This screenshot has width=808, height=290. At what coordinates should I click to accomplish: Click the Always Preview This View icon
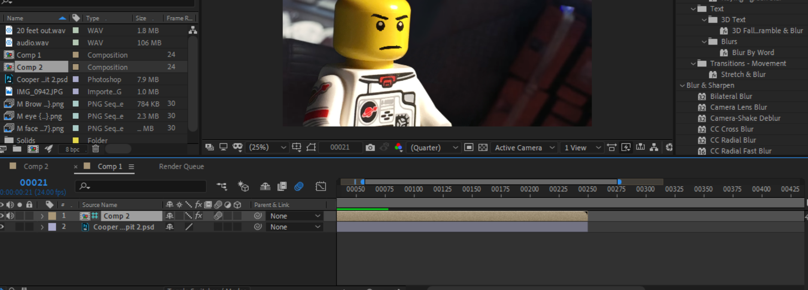[210, 147]
